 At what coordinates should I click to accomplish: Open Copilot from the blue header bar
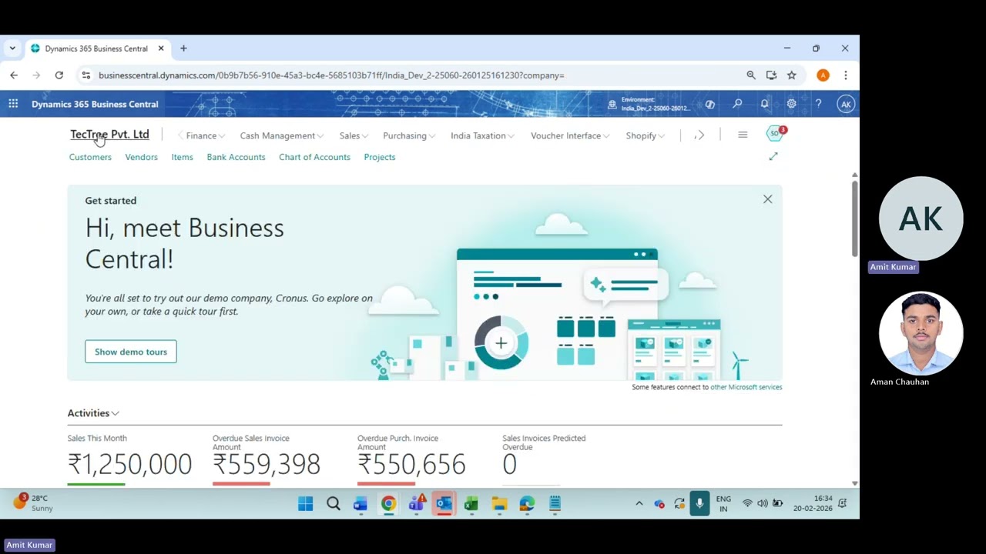[x=709, y=104]
